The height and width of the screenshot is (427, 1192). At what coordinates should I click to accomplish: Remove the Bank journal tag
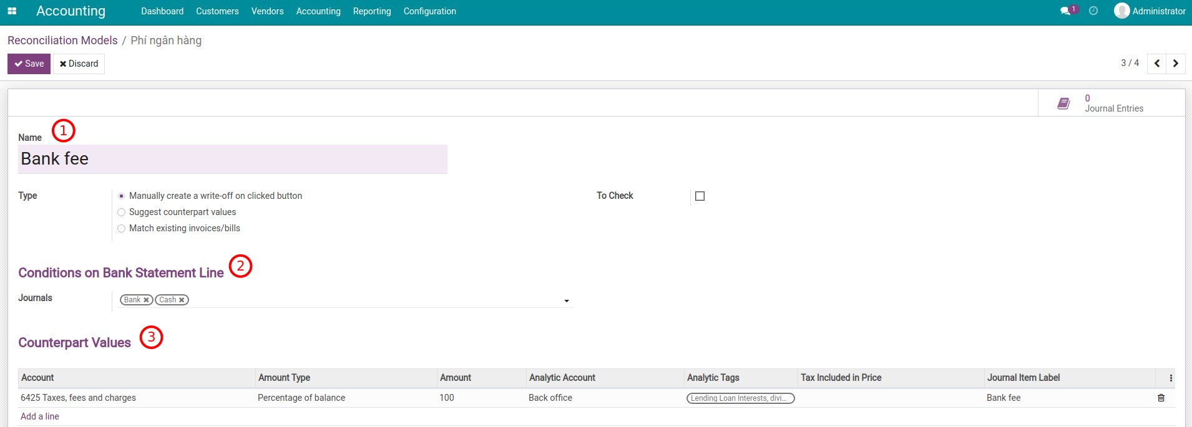[x=146, y=300]
